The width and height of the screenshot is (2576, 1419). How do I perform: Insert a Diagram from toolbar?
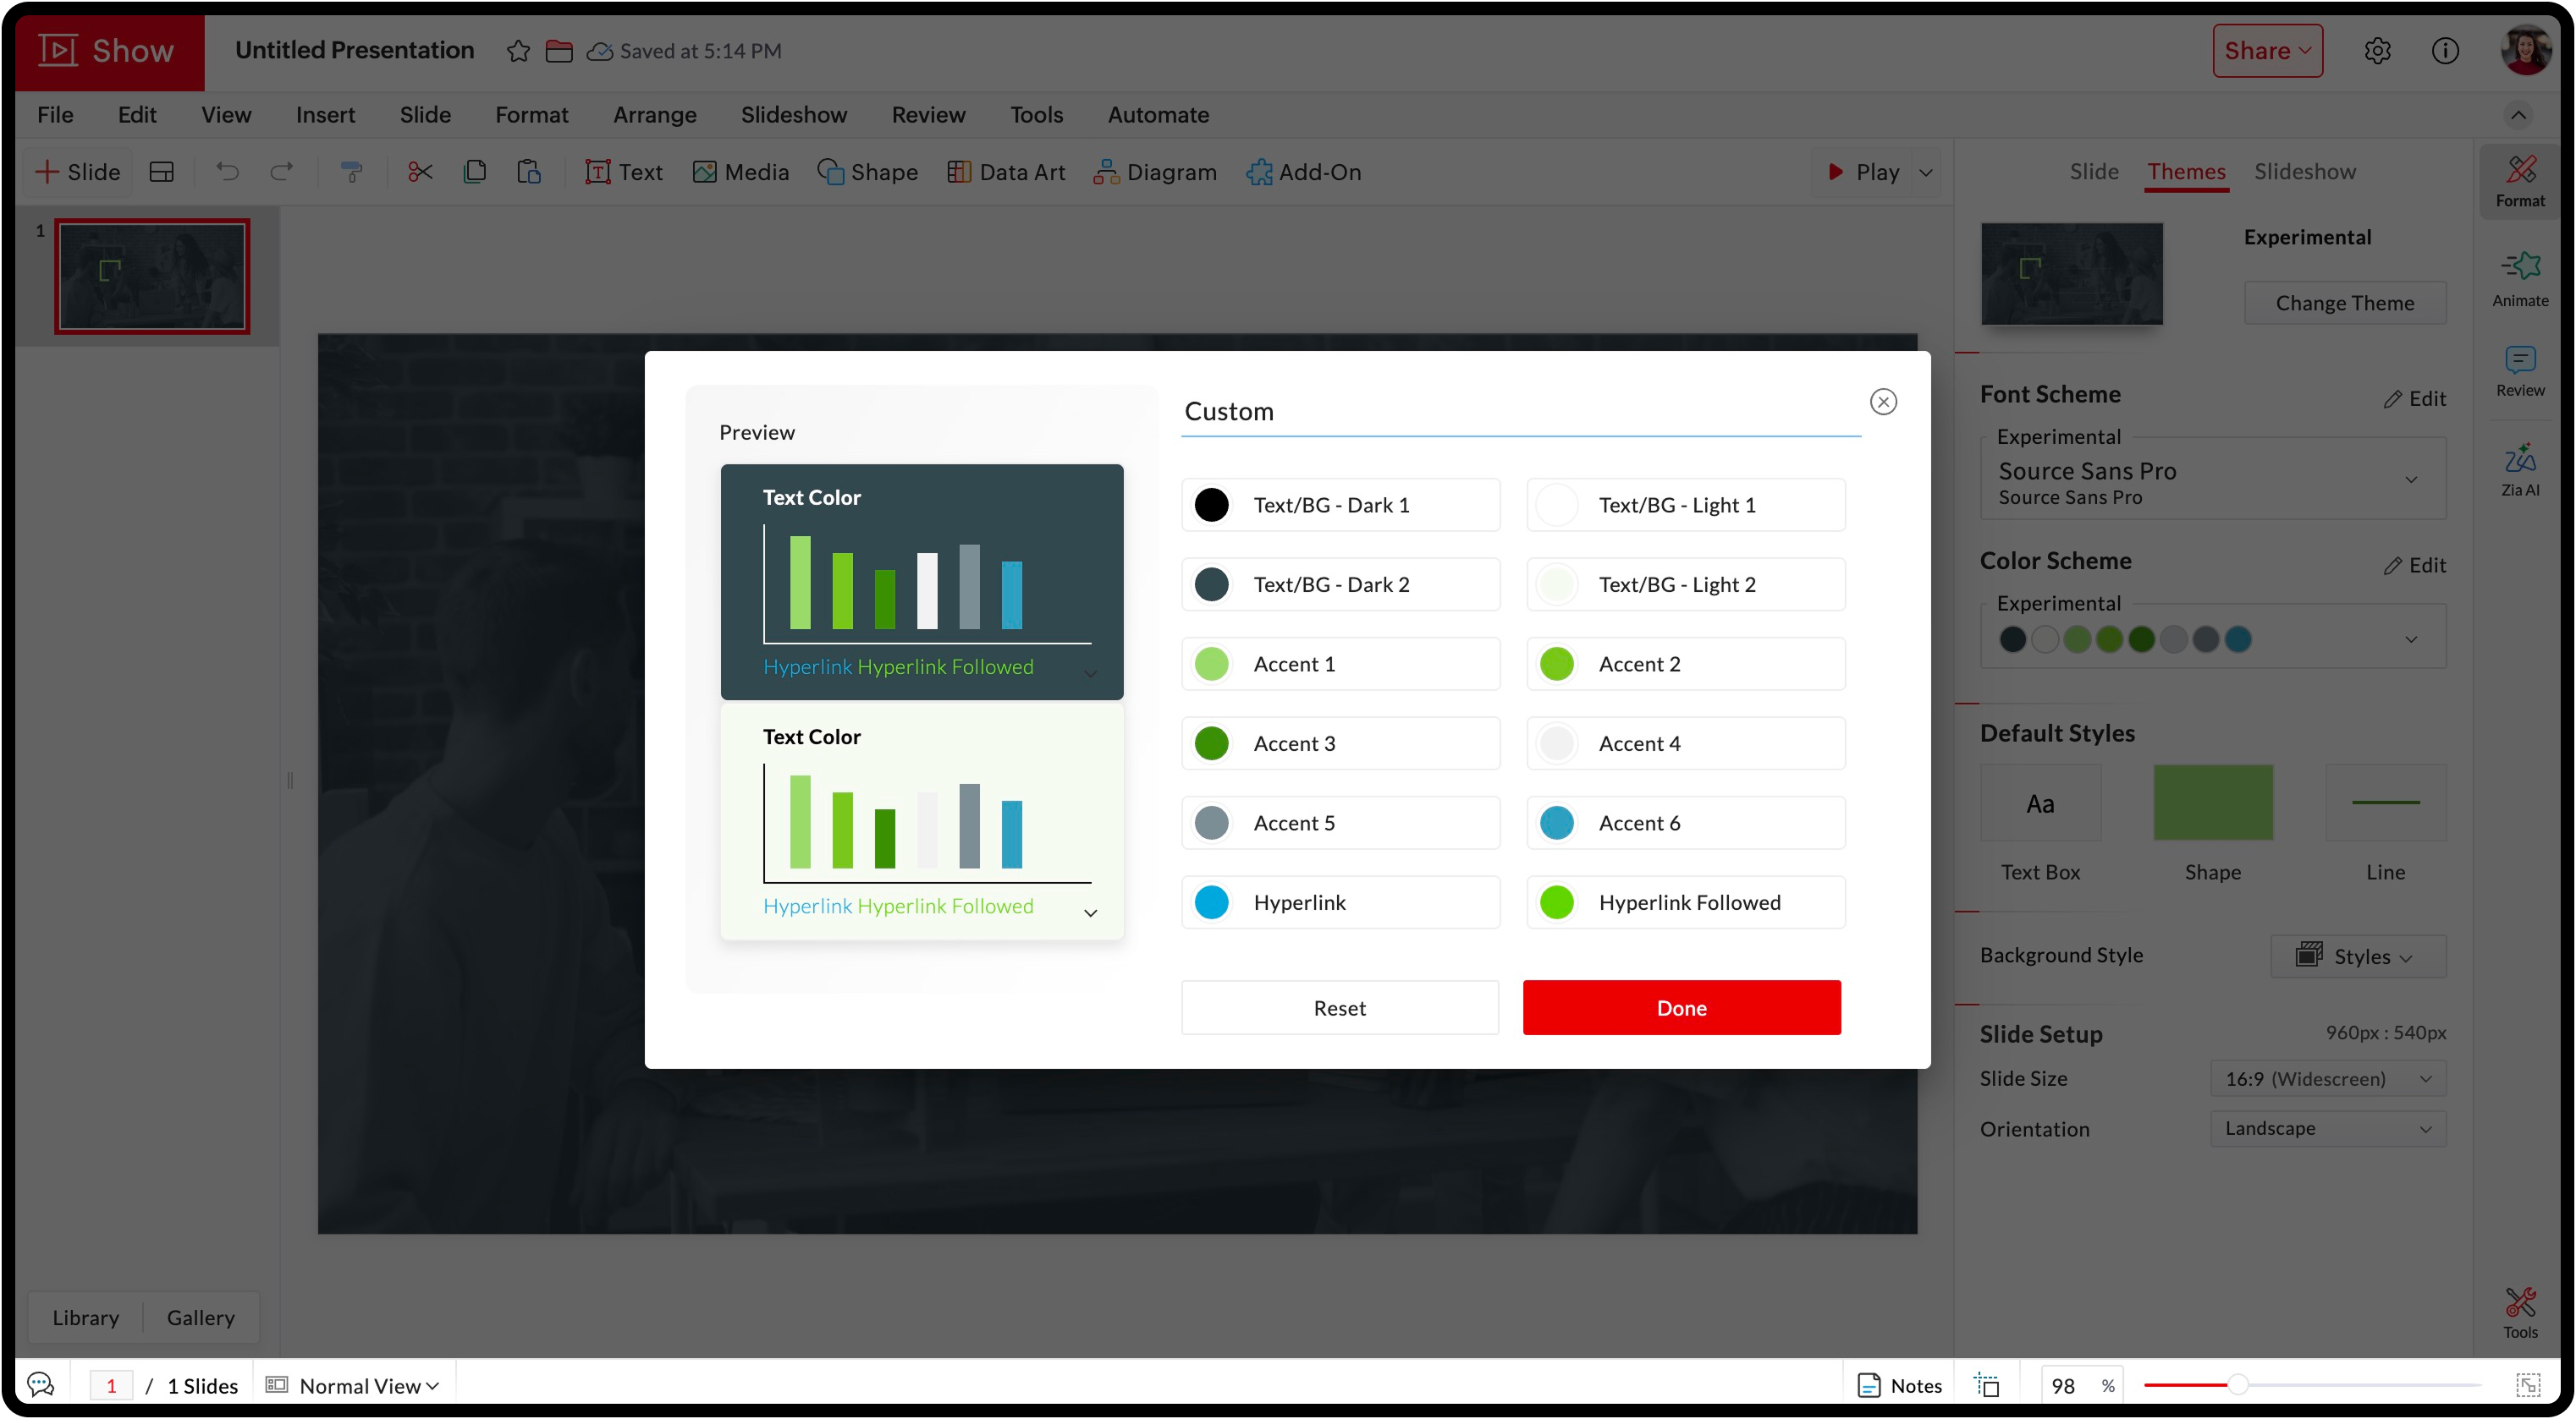click(1155, 172)
